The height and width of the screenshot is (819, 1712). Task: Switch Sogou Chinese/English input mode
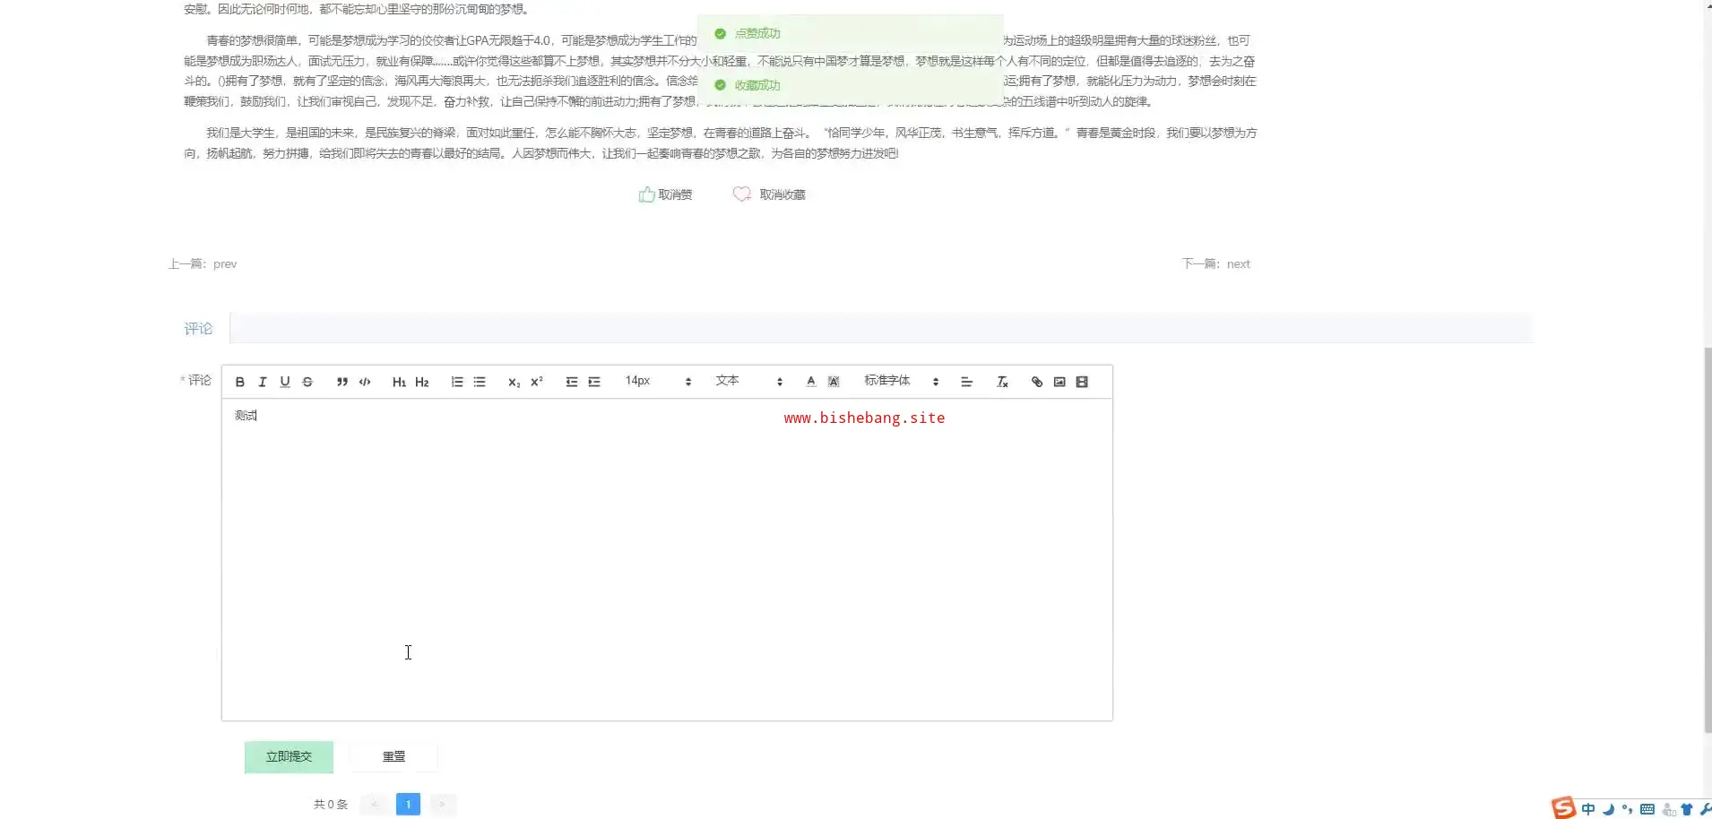(x=1588, y=809)
